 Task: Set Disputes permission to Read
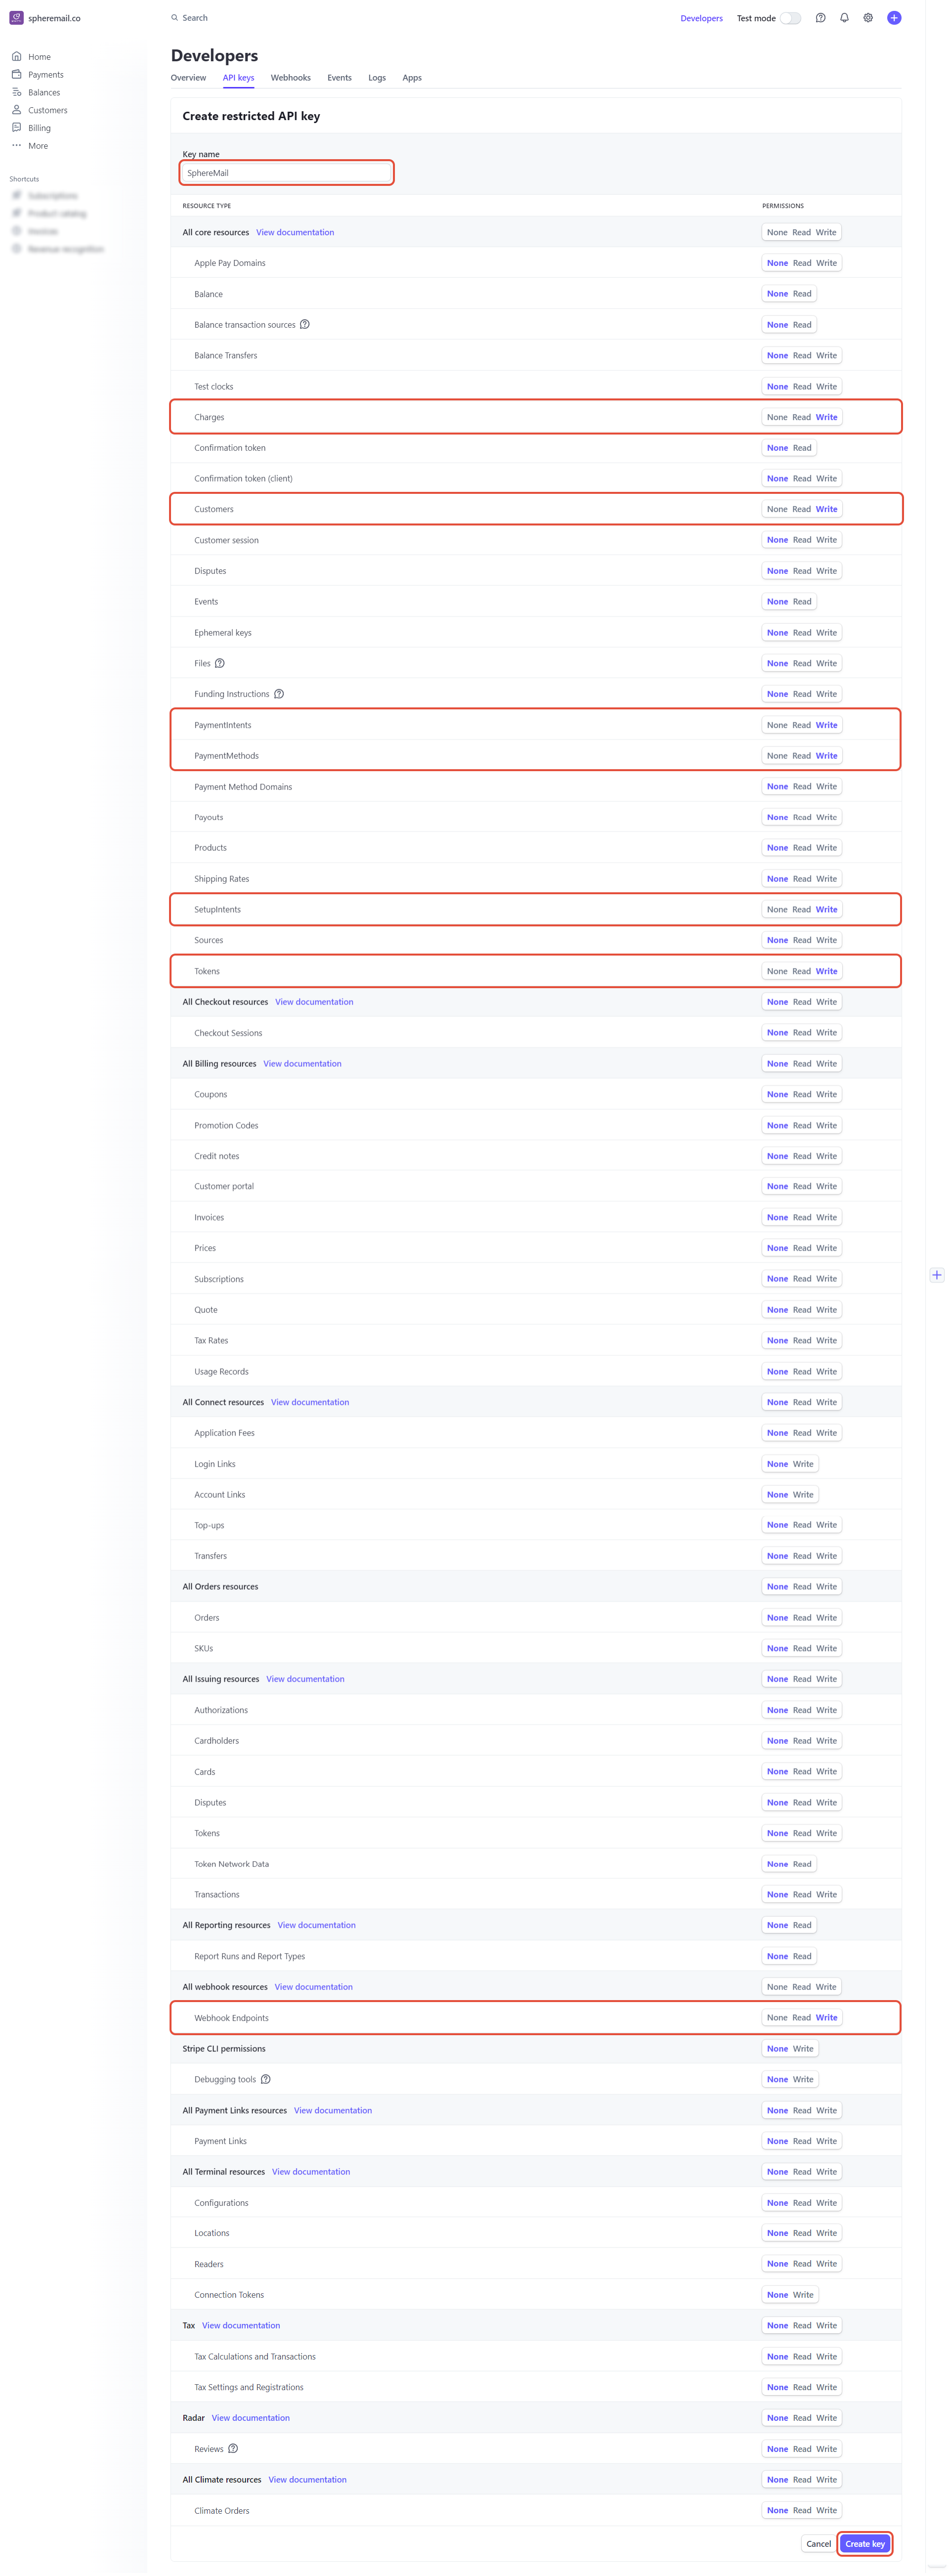click(x=802, y=571)
